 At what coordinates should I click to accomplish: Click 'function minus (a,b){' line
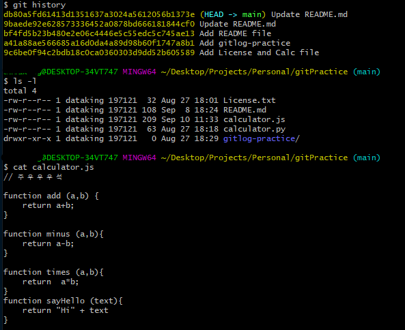(x=53, y=234)
